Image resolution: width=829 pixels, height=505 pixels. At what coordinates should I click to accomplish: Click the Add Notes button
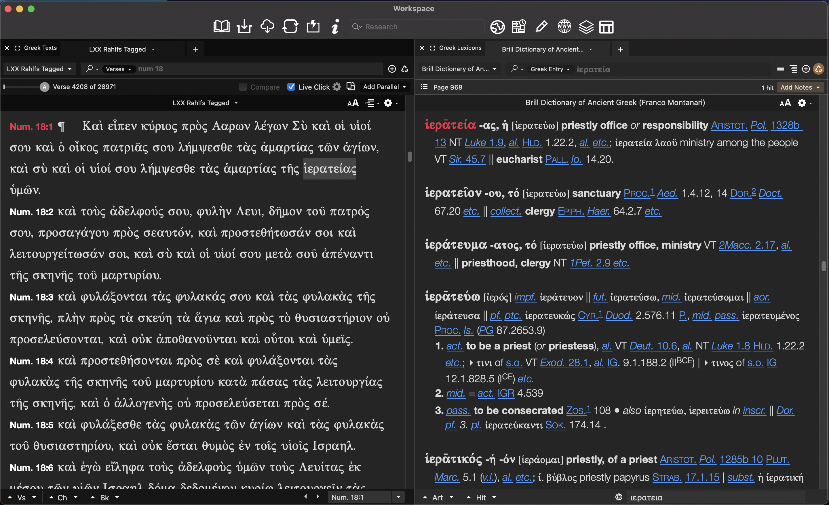pyautogui.click(x=800, y=87)
